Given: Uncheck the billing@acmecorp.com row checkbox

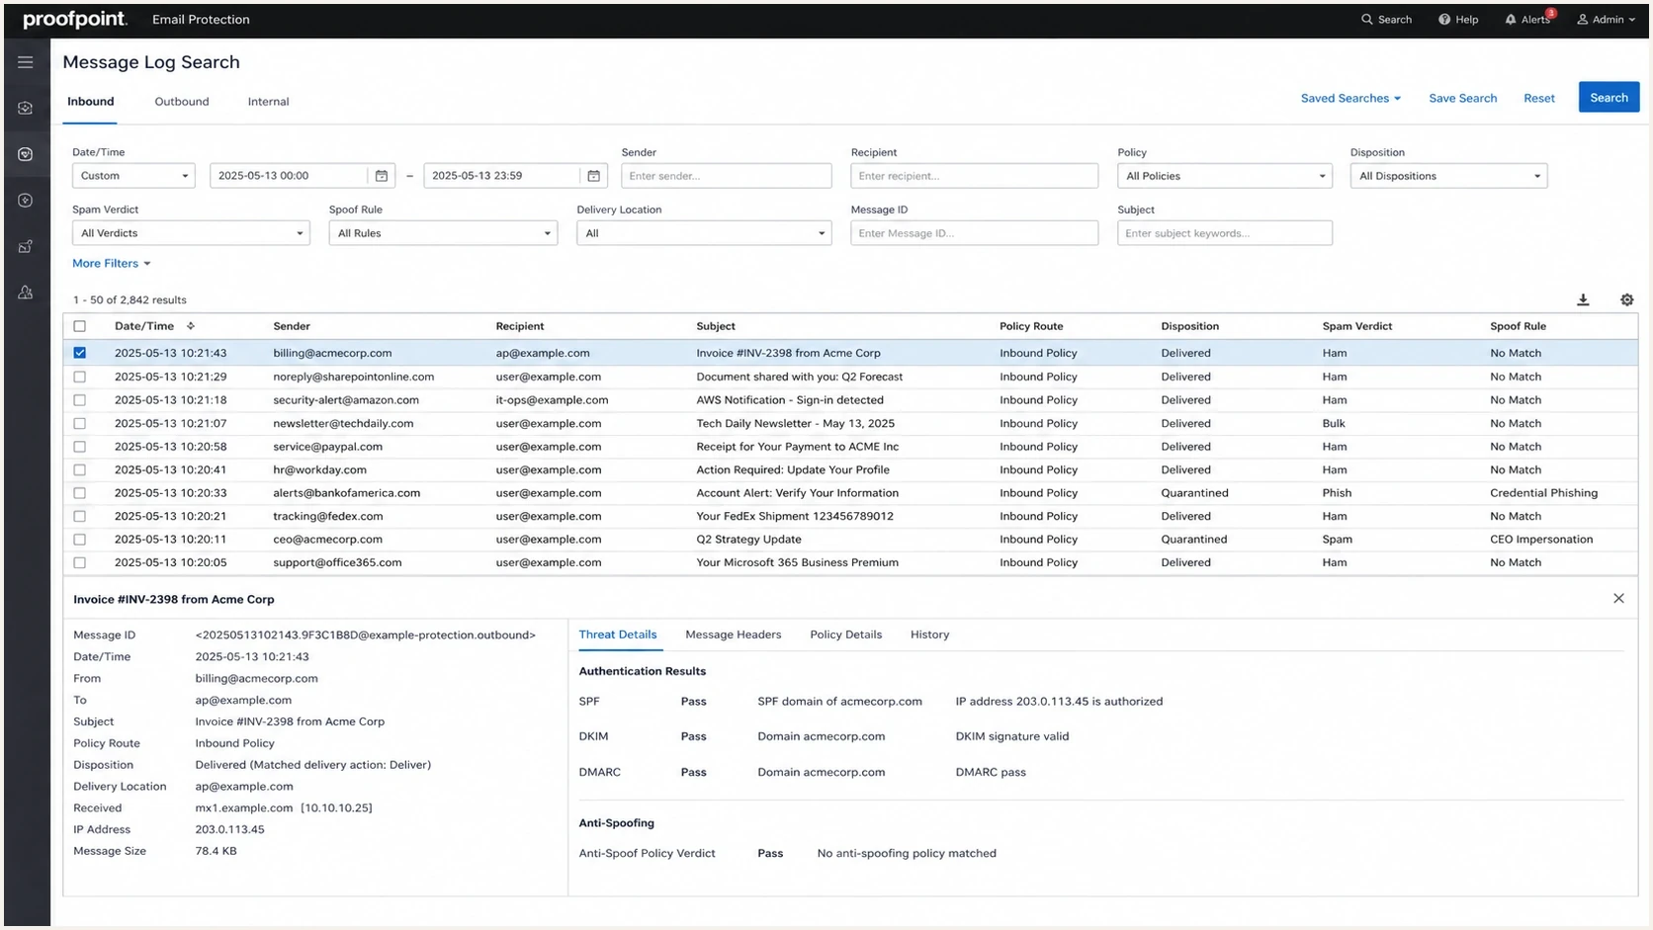Looking at the screenshot, I should (x=80, y=353).
